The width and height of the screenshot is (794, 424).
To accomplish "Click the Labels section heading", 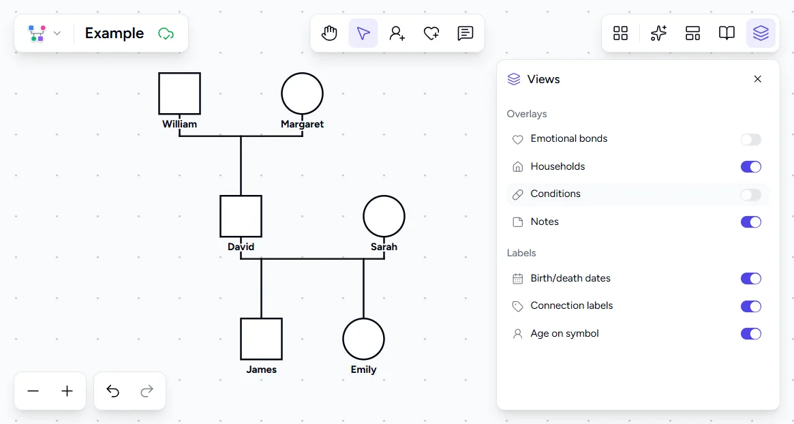I will tap(521, 253).
